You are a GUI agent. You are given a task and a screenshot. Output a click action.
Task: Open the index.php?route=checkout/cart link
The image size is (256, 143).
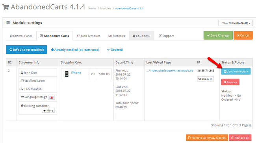coord(170,71)
